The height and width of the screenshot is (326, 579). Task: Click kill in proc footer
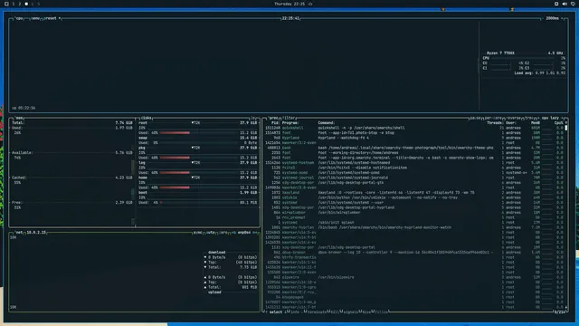[335, 312]
